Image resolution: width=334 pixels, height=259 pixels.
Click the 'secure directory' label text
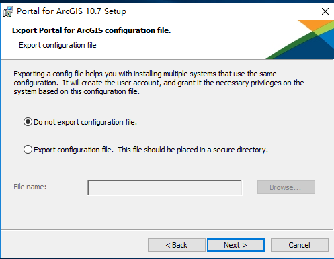point(241,150)
